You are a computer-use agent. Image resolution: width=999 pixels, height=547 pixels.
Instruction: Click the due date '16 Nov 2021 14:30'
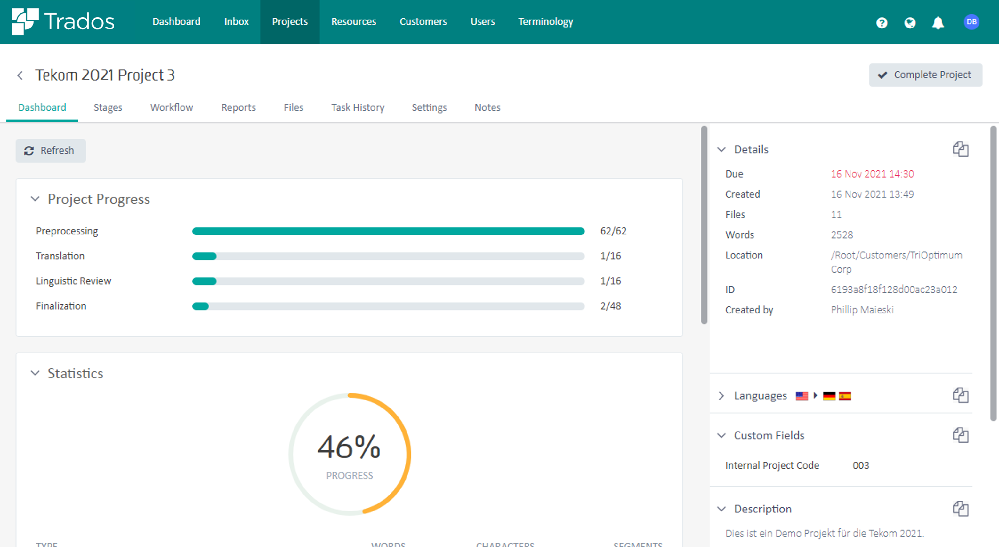click(x=872, y=174)
